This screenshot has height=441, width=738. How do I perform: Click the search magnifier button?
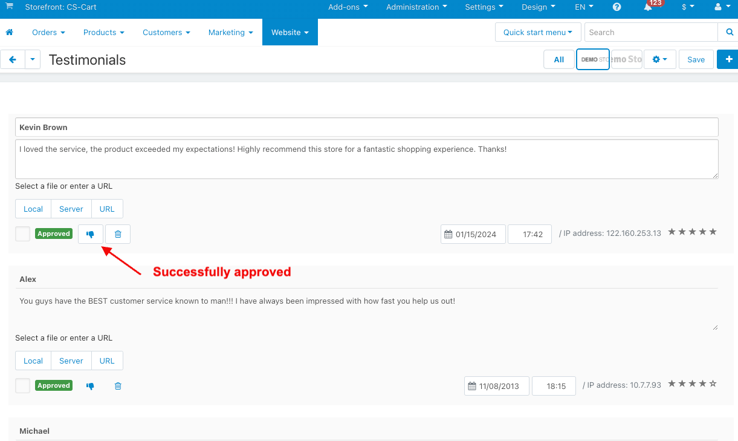point(728,32)
